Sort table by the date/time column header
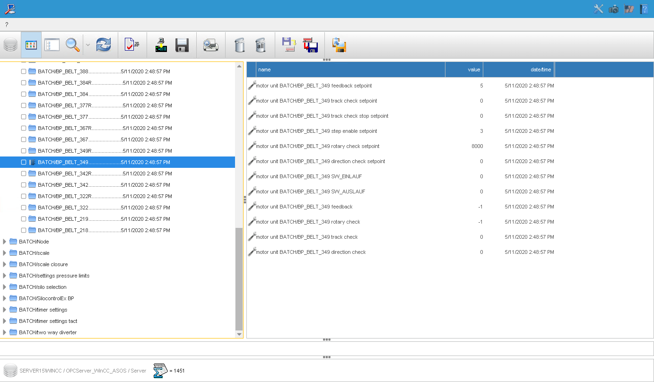Image resolution: width=654 pixels, height=382 pixels. pyautogui.click(x=519, y=69)
